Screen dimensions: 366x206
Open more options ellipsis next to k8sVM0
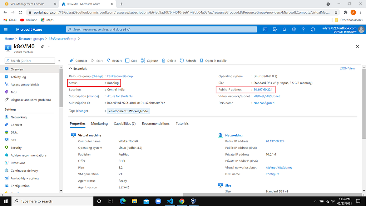pos(50,46)
